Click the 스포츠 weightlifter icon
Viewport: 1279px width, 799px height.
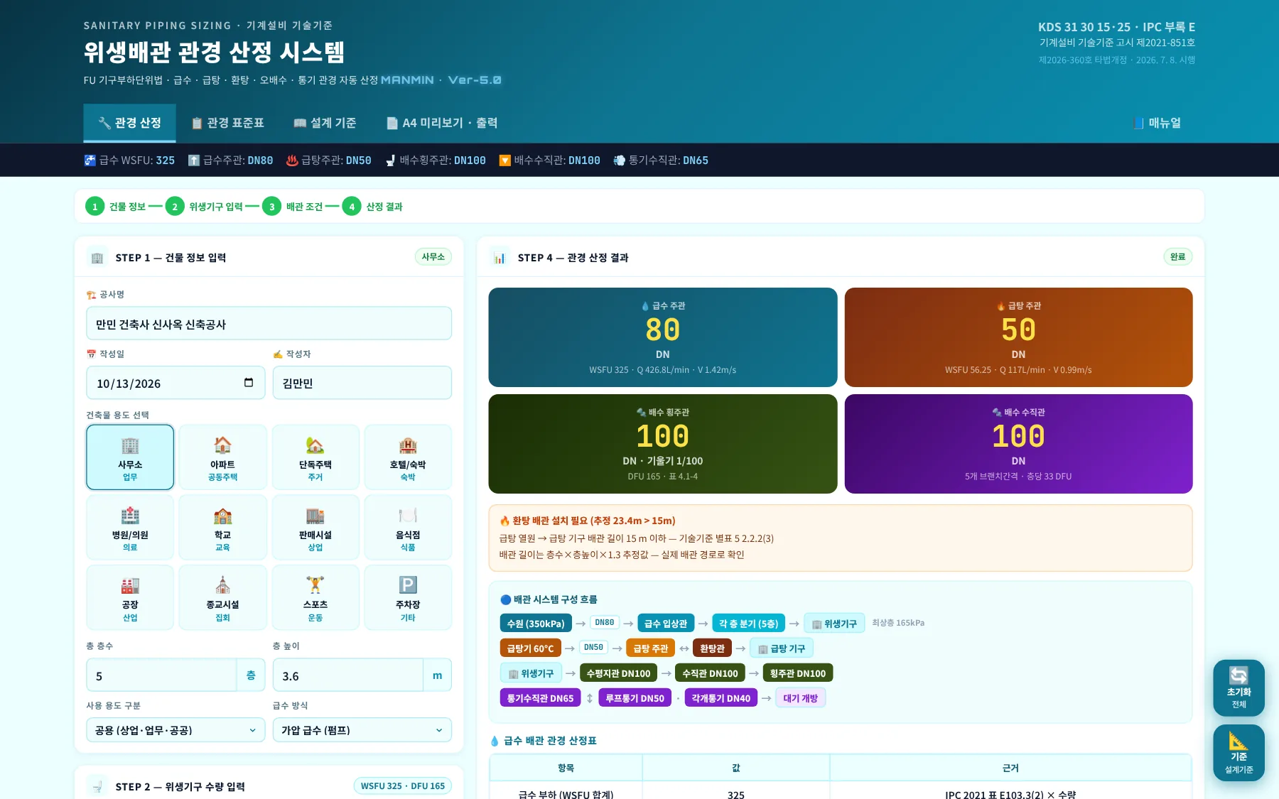point(315,585)
